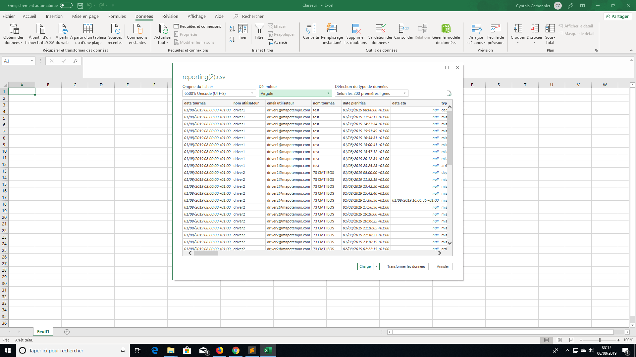This screenshot has width=636, height=357.
Task: Sort descending Z to A
Action: (232, 39)
